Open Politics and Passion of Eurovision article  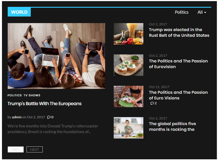tap(178, 64)
